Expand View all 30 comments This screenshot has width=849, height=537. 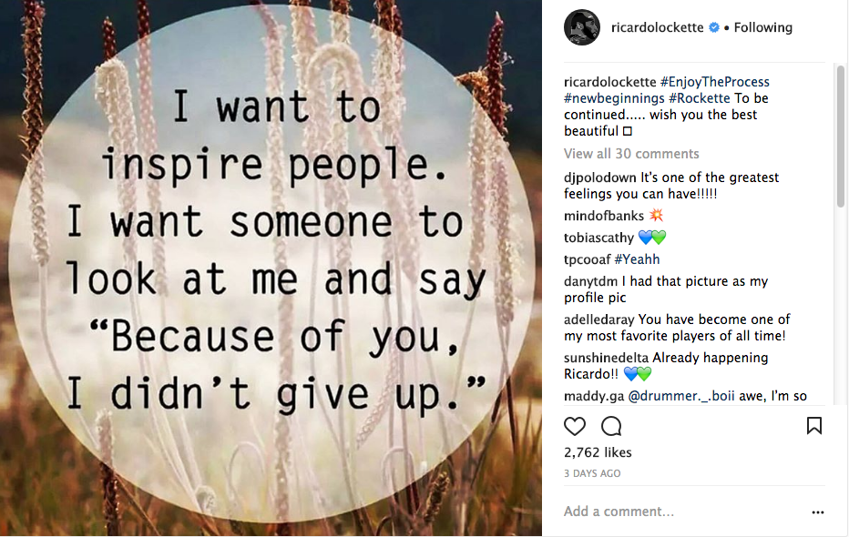point(631,154)
